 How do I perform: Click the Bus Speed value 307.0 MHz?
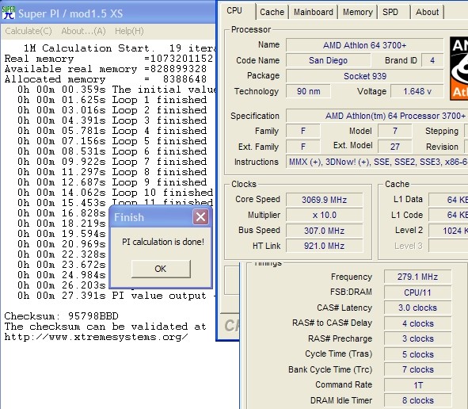(325, 231)
